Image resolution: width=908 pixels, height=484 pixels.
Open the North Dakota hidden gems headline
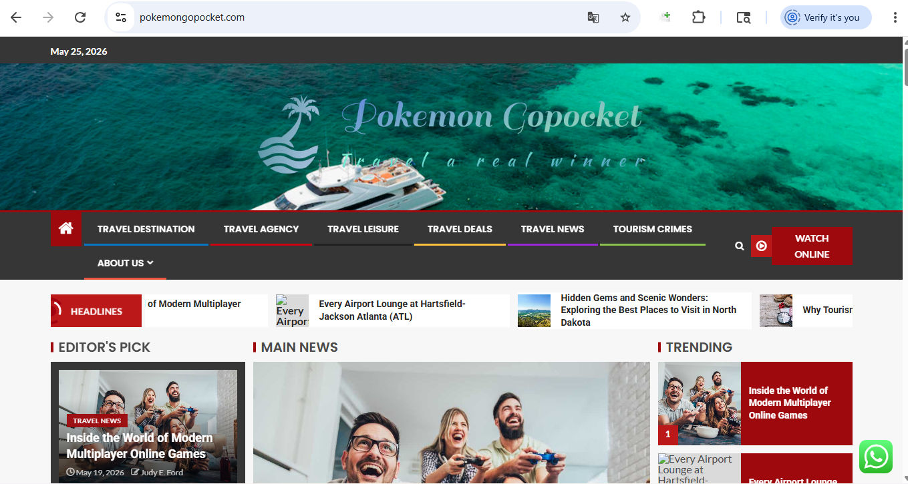coord(649,310)
